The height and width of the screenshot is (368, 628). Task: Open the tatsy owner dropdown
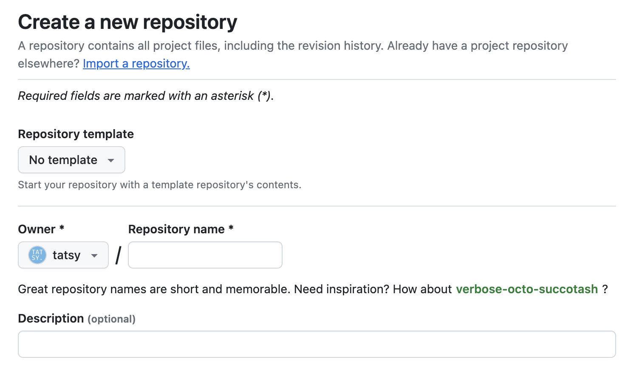(63, 255)
